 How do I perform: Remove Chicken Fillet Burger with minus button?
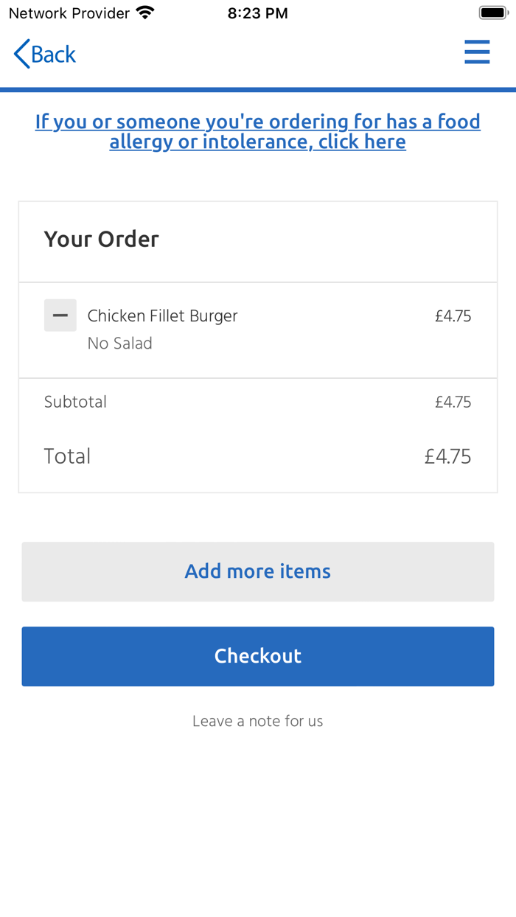click(60, 315)
